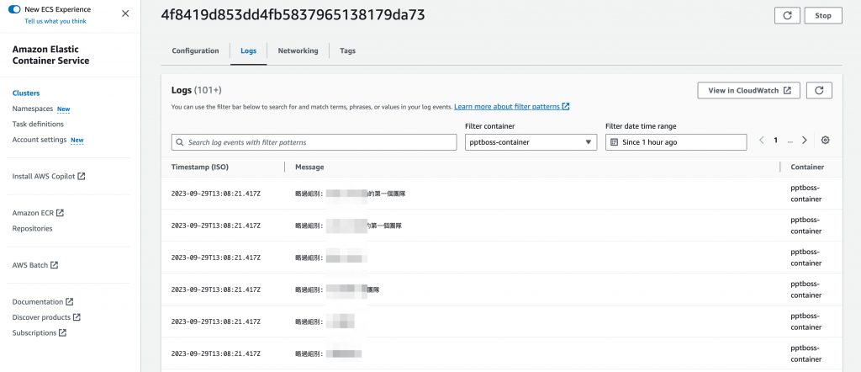The height and width of the screenshot is (372, 861).
Task: Open Clusters in the sidebar
Action: pos(26,93)
